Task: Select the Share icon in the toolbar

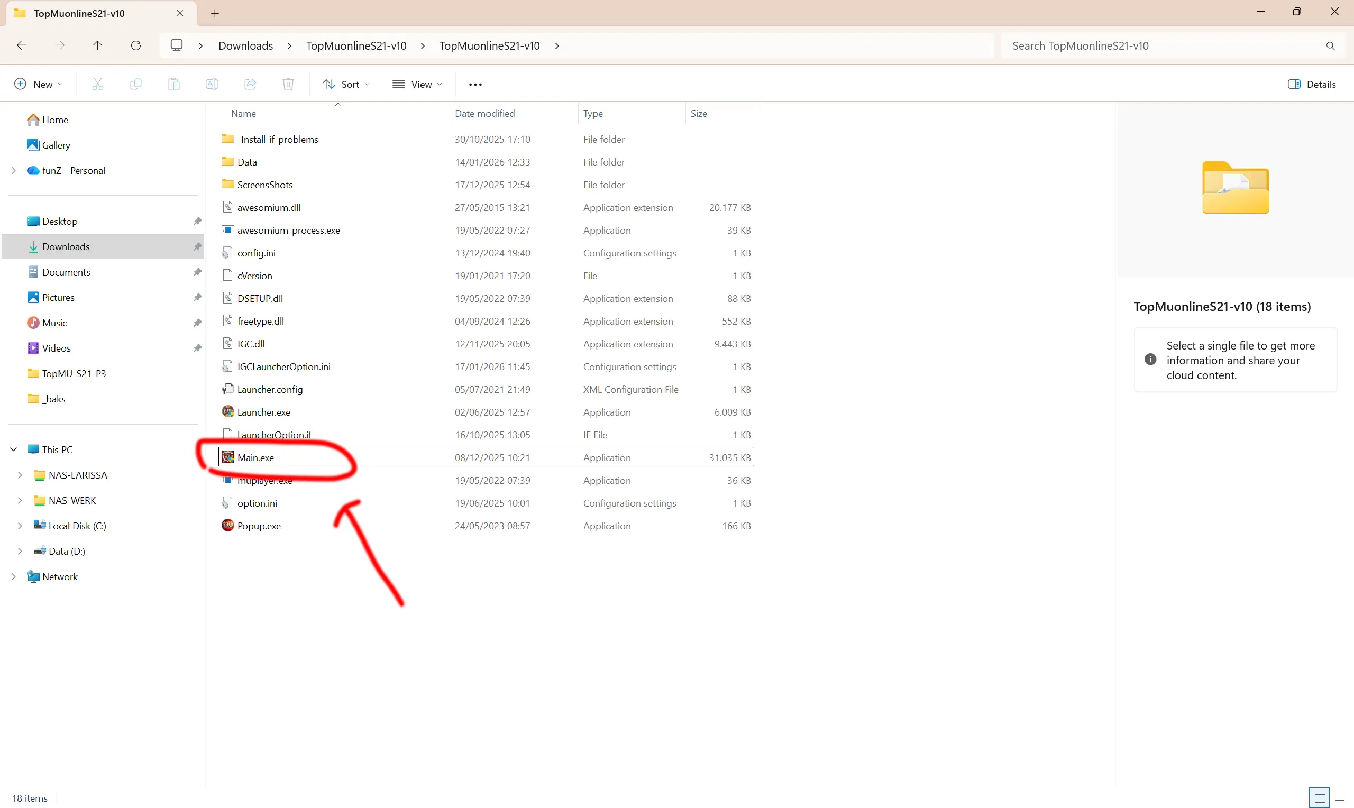Action: pyautogui.click(x=250, y=84)
